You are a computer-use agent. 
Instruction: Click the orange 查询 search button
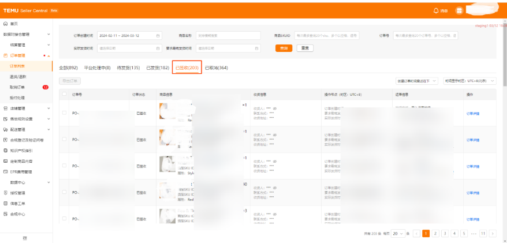tap(284, 48)
